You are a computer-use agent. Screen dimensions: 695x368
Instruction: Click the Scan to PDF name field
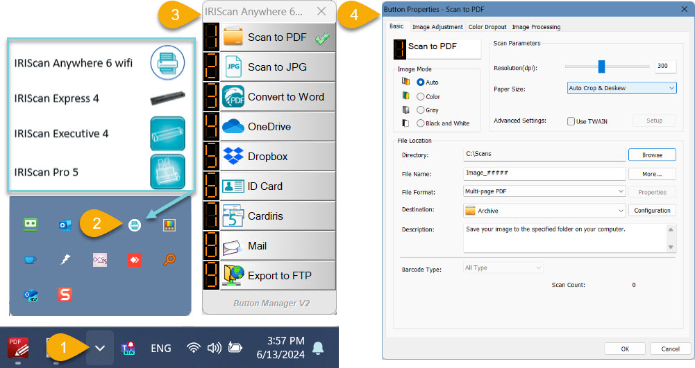click(443, 49)
